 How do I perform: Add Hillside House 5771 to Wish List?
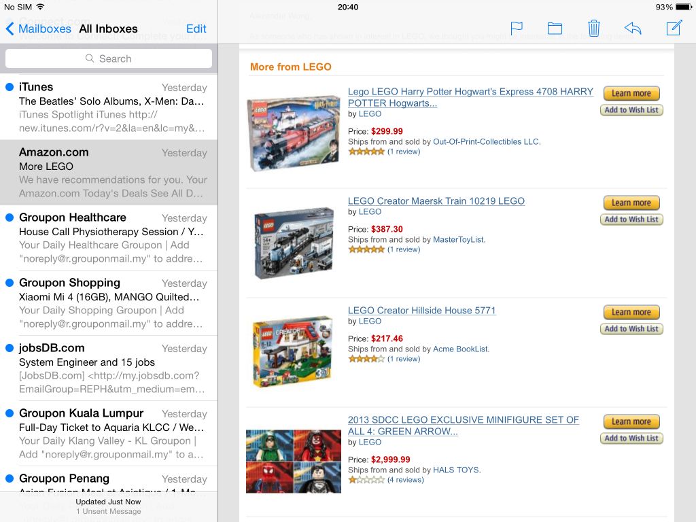click(631, 329)
